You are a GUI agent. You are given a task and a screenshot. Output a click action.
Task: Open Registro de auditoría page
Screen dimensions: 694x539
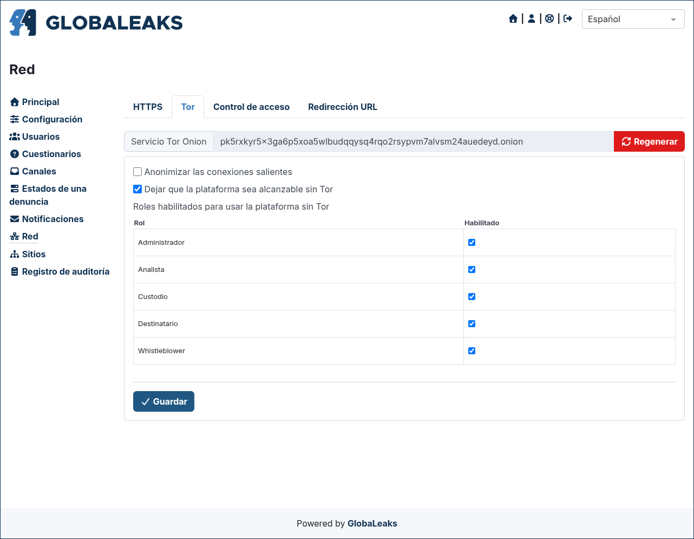[60, 271]
